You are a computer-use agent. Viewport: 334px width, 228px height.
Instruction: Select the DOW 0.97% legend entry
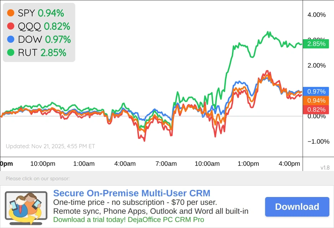[x=44, y=39]
